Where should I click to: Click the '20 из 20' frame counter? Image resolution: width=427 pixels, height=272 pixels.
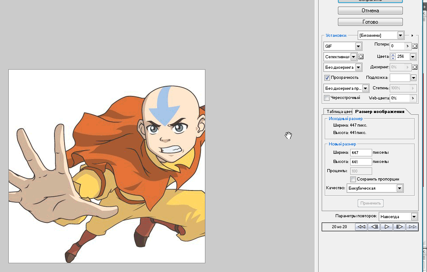(339, 226)
